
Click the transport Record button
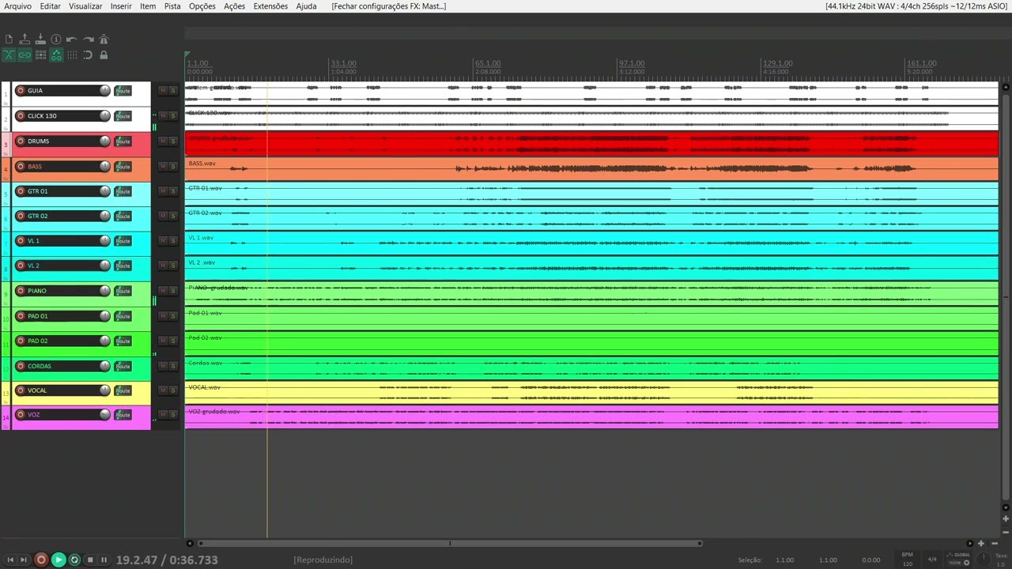coord(41,560)
